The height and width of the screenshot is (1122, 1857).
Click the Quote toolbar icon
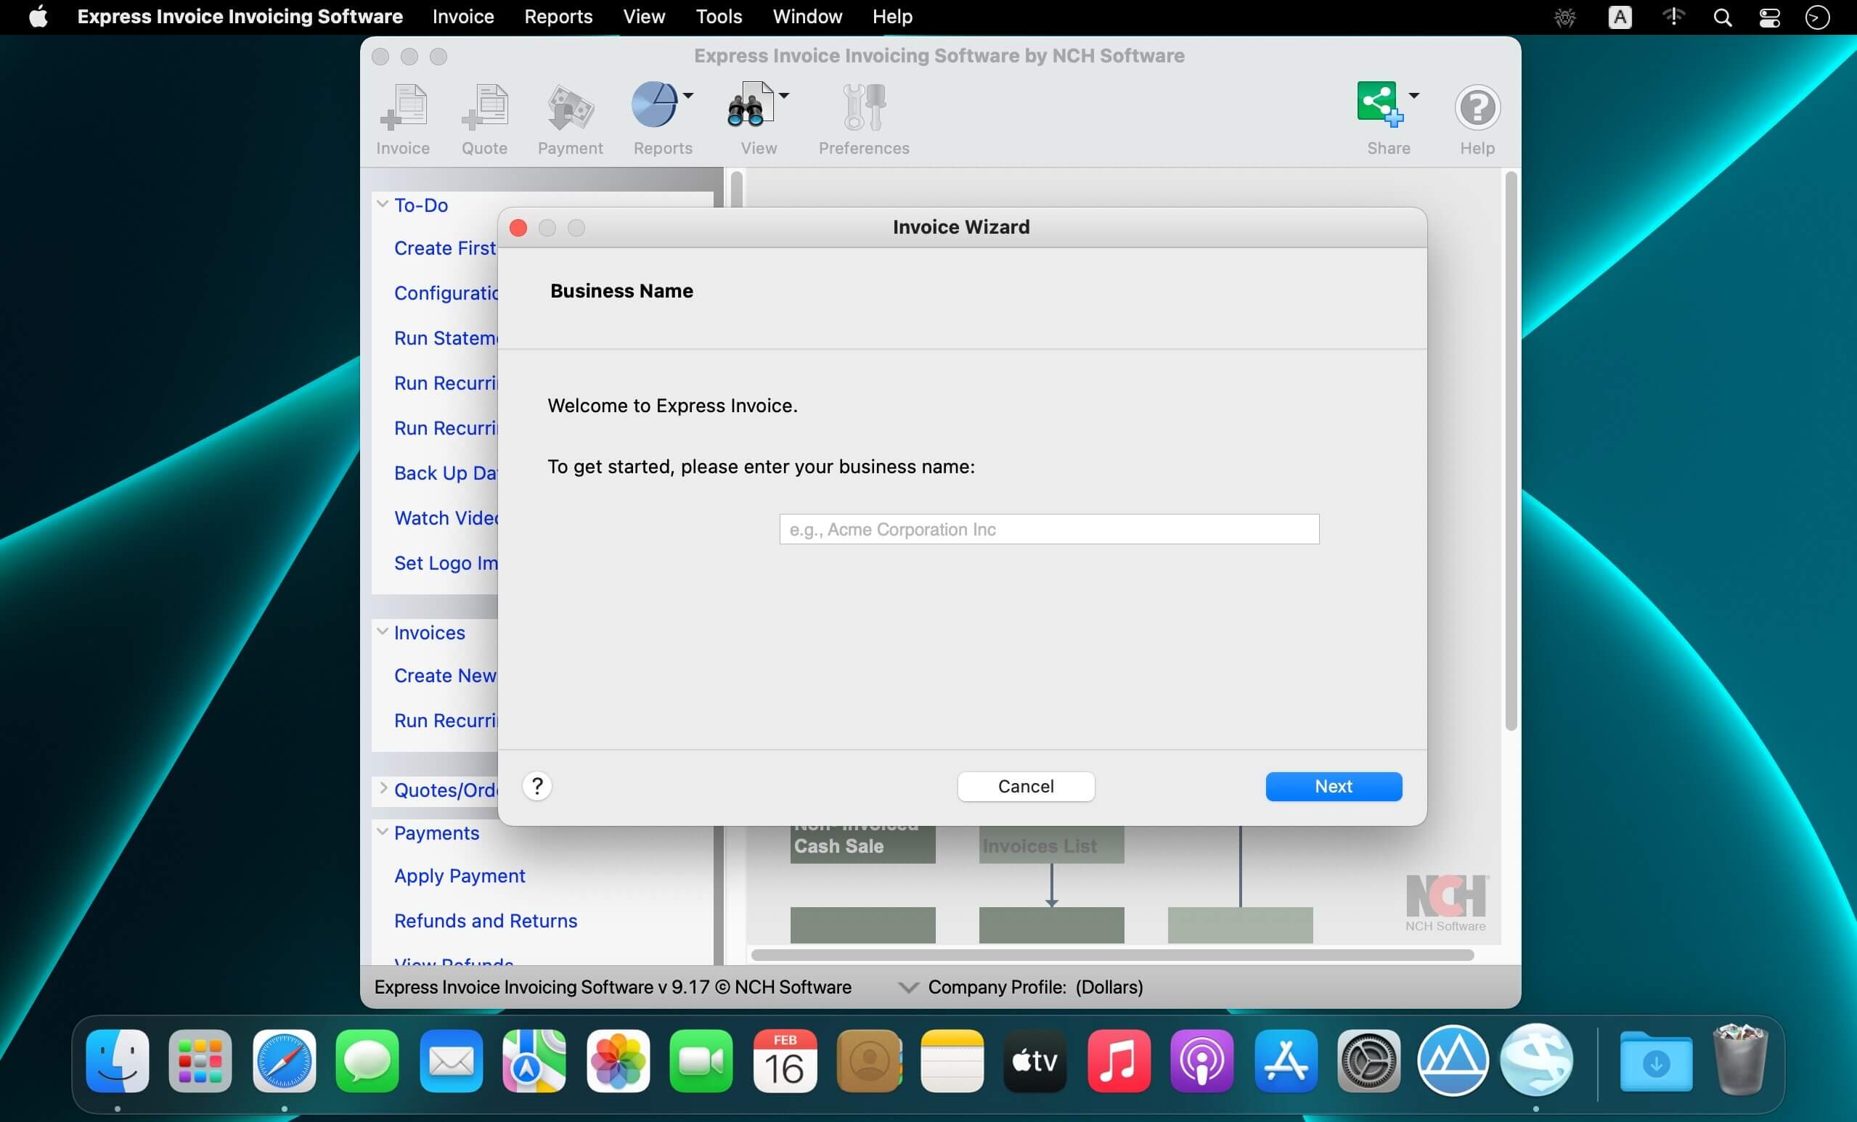click(x=485, y=107)
